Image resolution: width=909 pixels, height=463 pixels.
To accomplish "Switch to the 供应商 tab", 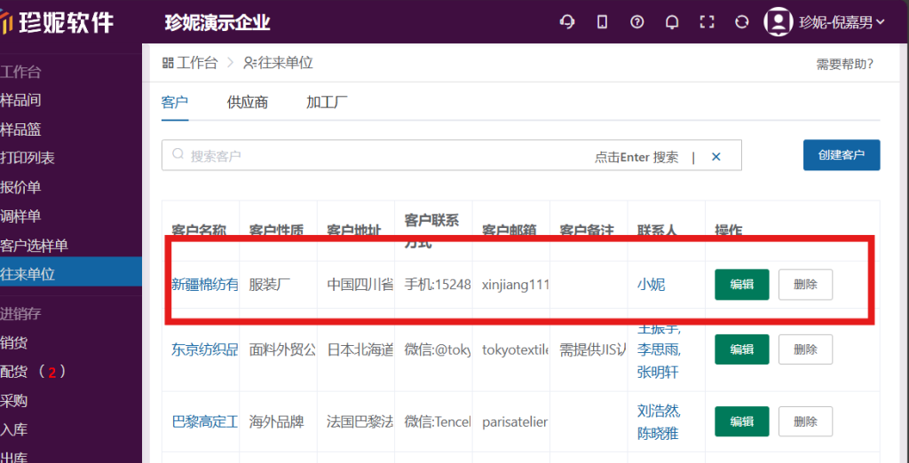I will [x=248, y=103].
